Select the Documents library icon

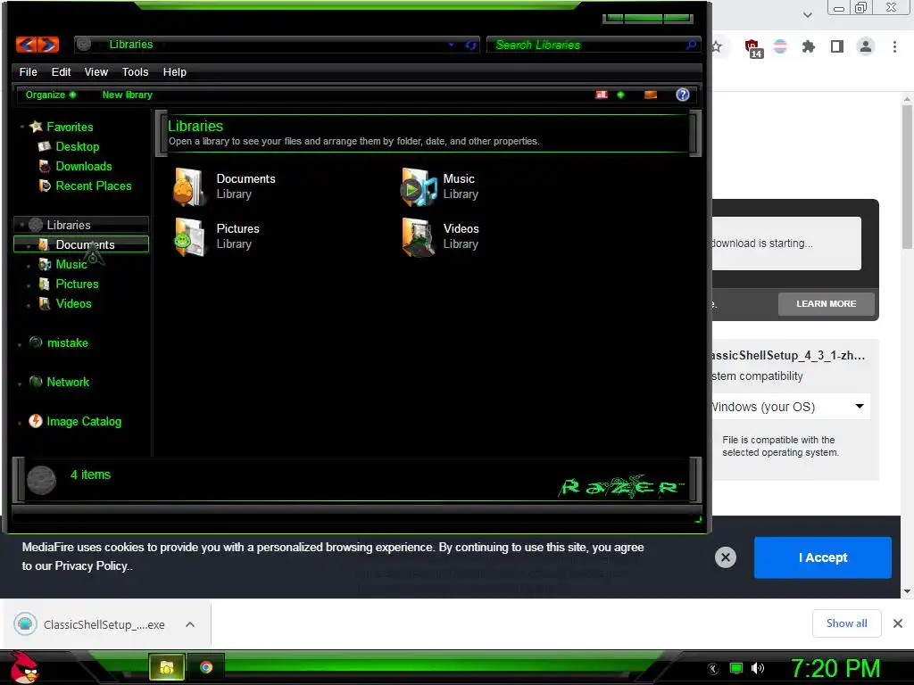click(x=189, y=187)
